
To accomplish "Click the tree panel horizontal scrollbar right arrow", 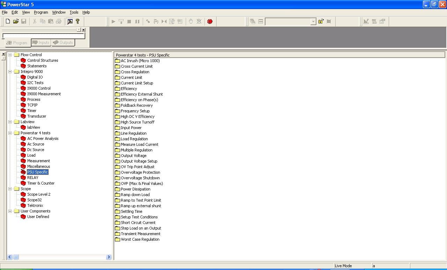I will pyautogui.click(x=109, y=257).
